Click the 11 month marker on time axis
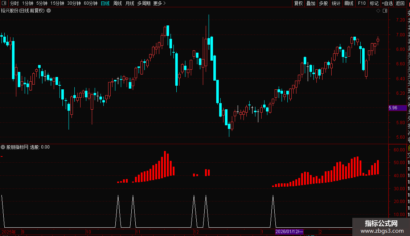 (x=138, y=232)
